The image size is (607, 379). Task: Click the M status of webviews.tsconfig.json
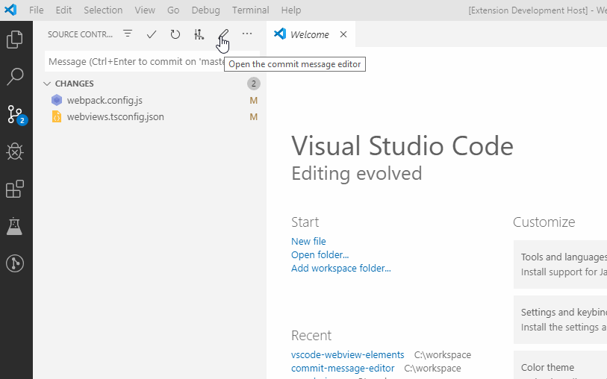(x=254, y=117)
